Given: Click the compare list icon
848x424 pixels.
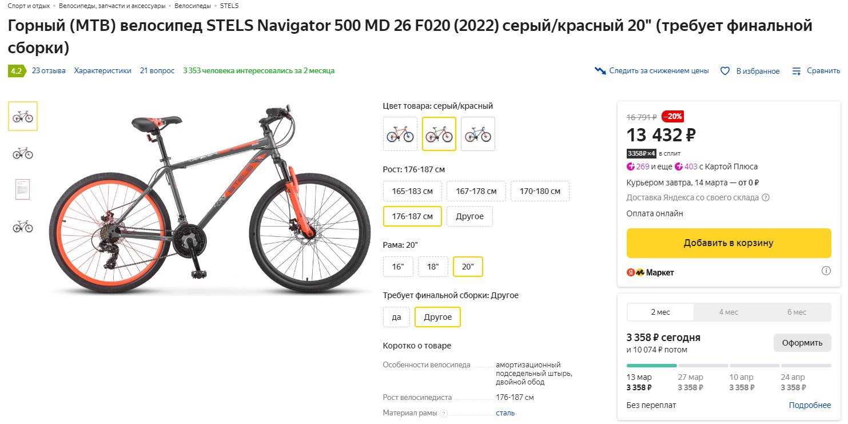Looking at the screenshot, I should tap(797, 71).
